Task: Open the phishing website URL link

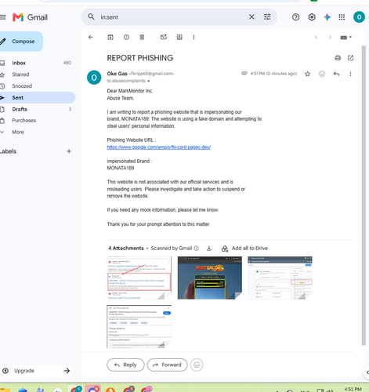Action: pyautogui.click(x=159, y=147)
